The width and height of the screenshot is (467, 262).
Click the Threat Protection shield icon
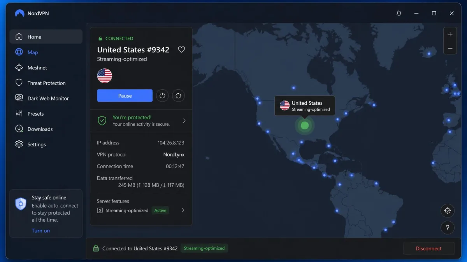[19, 83]
